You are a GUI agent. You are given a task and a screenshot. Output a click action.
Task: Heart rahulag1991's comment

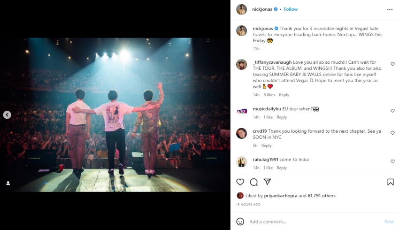tap(392, 161)
